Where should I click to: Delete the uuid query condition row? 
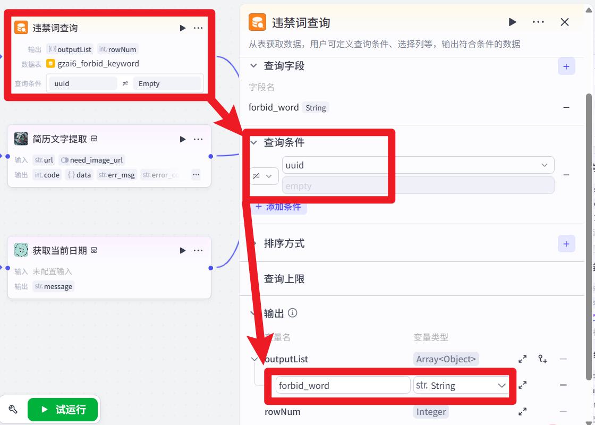tap(566, 175)
